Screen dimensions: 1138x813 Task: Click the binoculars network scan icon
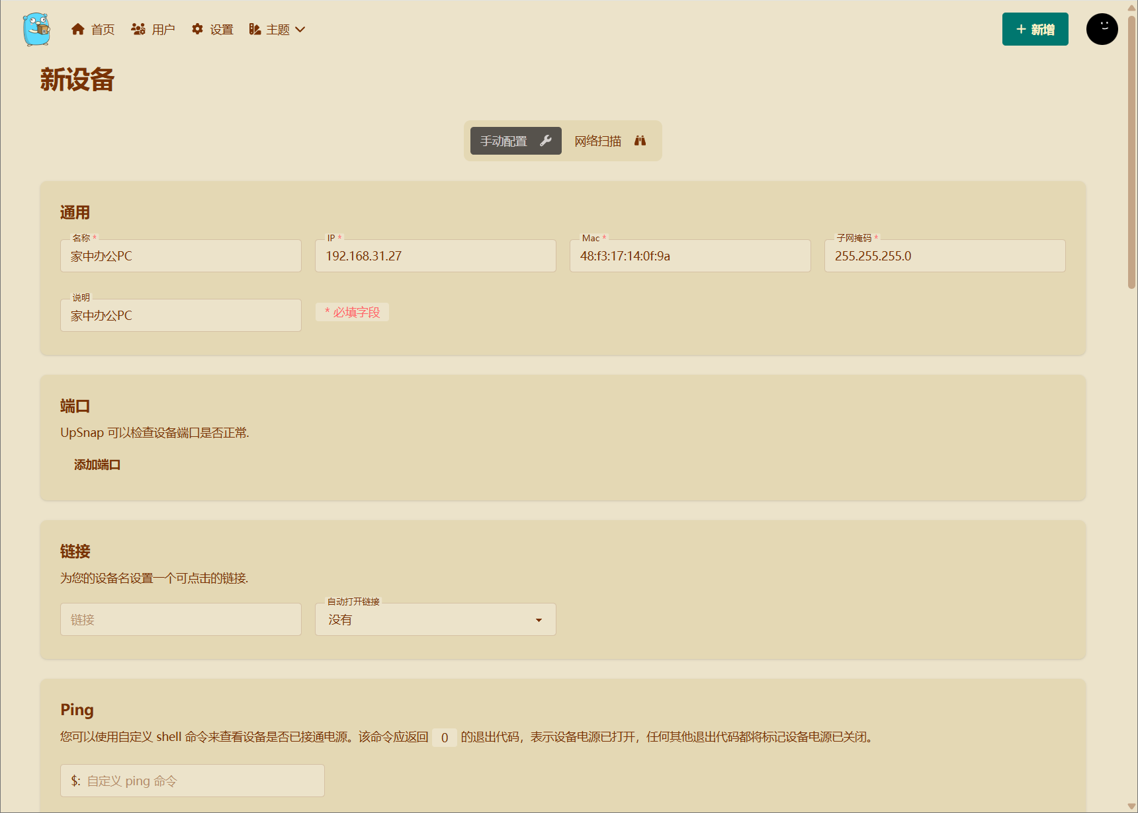pos(640,141)
